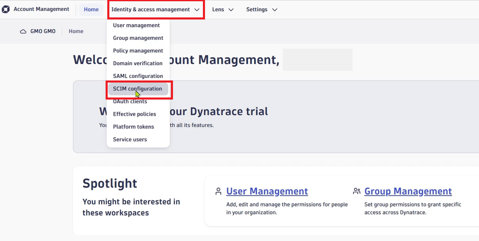Choose Policy management in the dropdown
Screen dimensions: 479x241
(138, 51)
